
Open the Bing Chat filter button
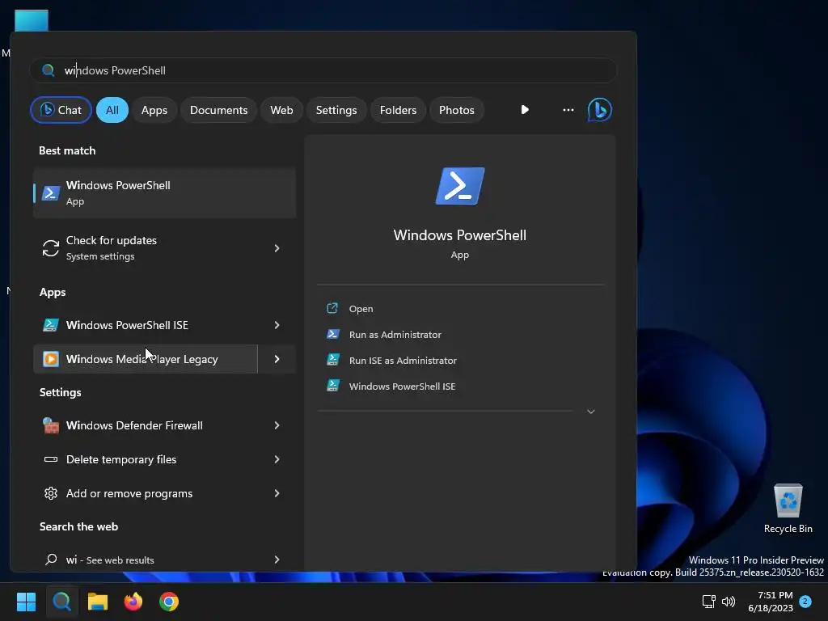[61, 110]
